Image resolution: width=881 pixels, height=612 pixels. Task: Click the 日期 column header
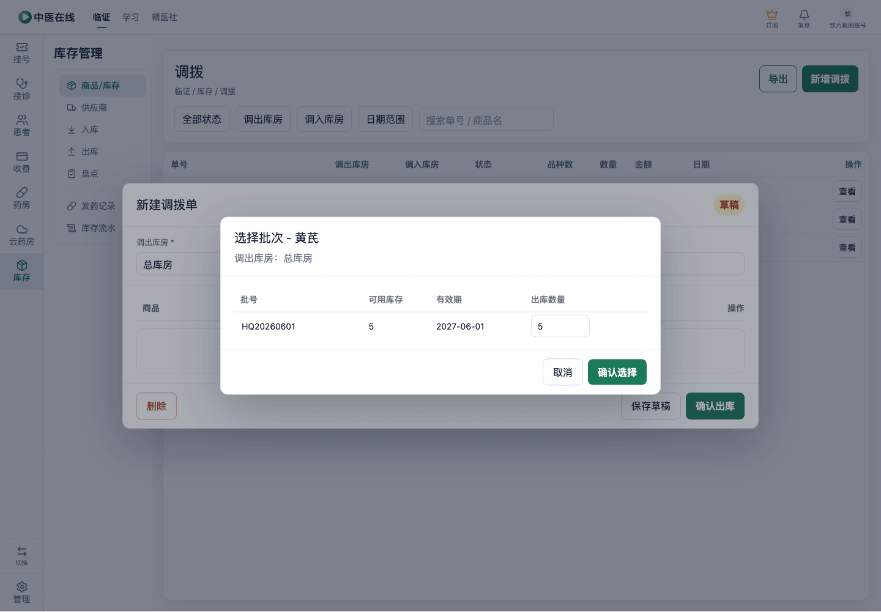(x=702, y=164)
